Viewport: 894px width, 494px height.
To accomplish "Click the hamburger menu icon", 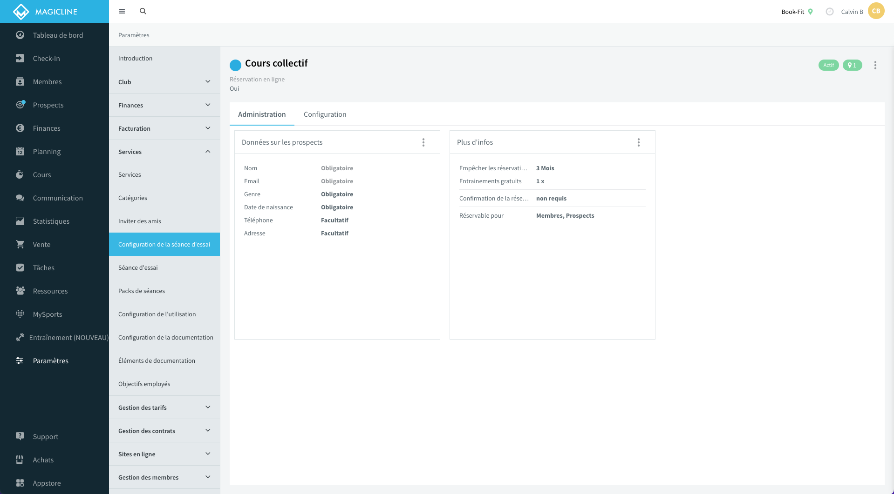I will tap(122, 11).
